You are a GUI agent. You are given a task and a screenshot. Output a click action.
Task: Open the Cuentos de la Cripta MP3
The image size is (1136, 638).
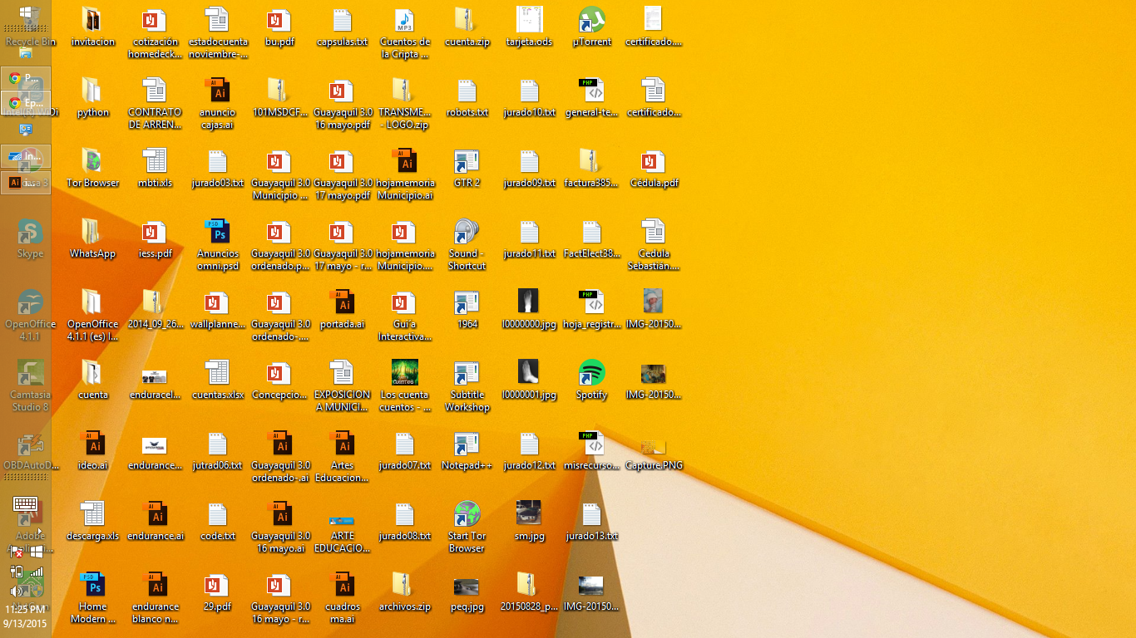pyautogui.click(x=405, y=32)
